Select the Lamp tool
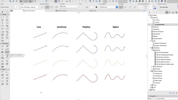The width and height of the screenshot is (178, 100). [x=7, y=75]
